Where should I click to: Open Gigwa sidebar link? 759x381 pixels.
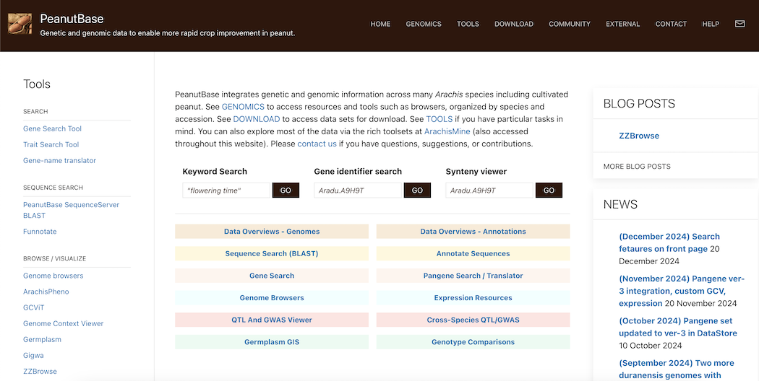(x=33, y=355)
